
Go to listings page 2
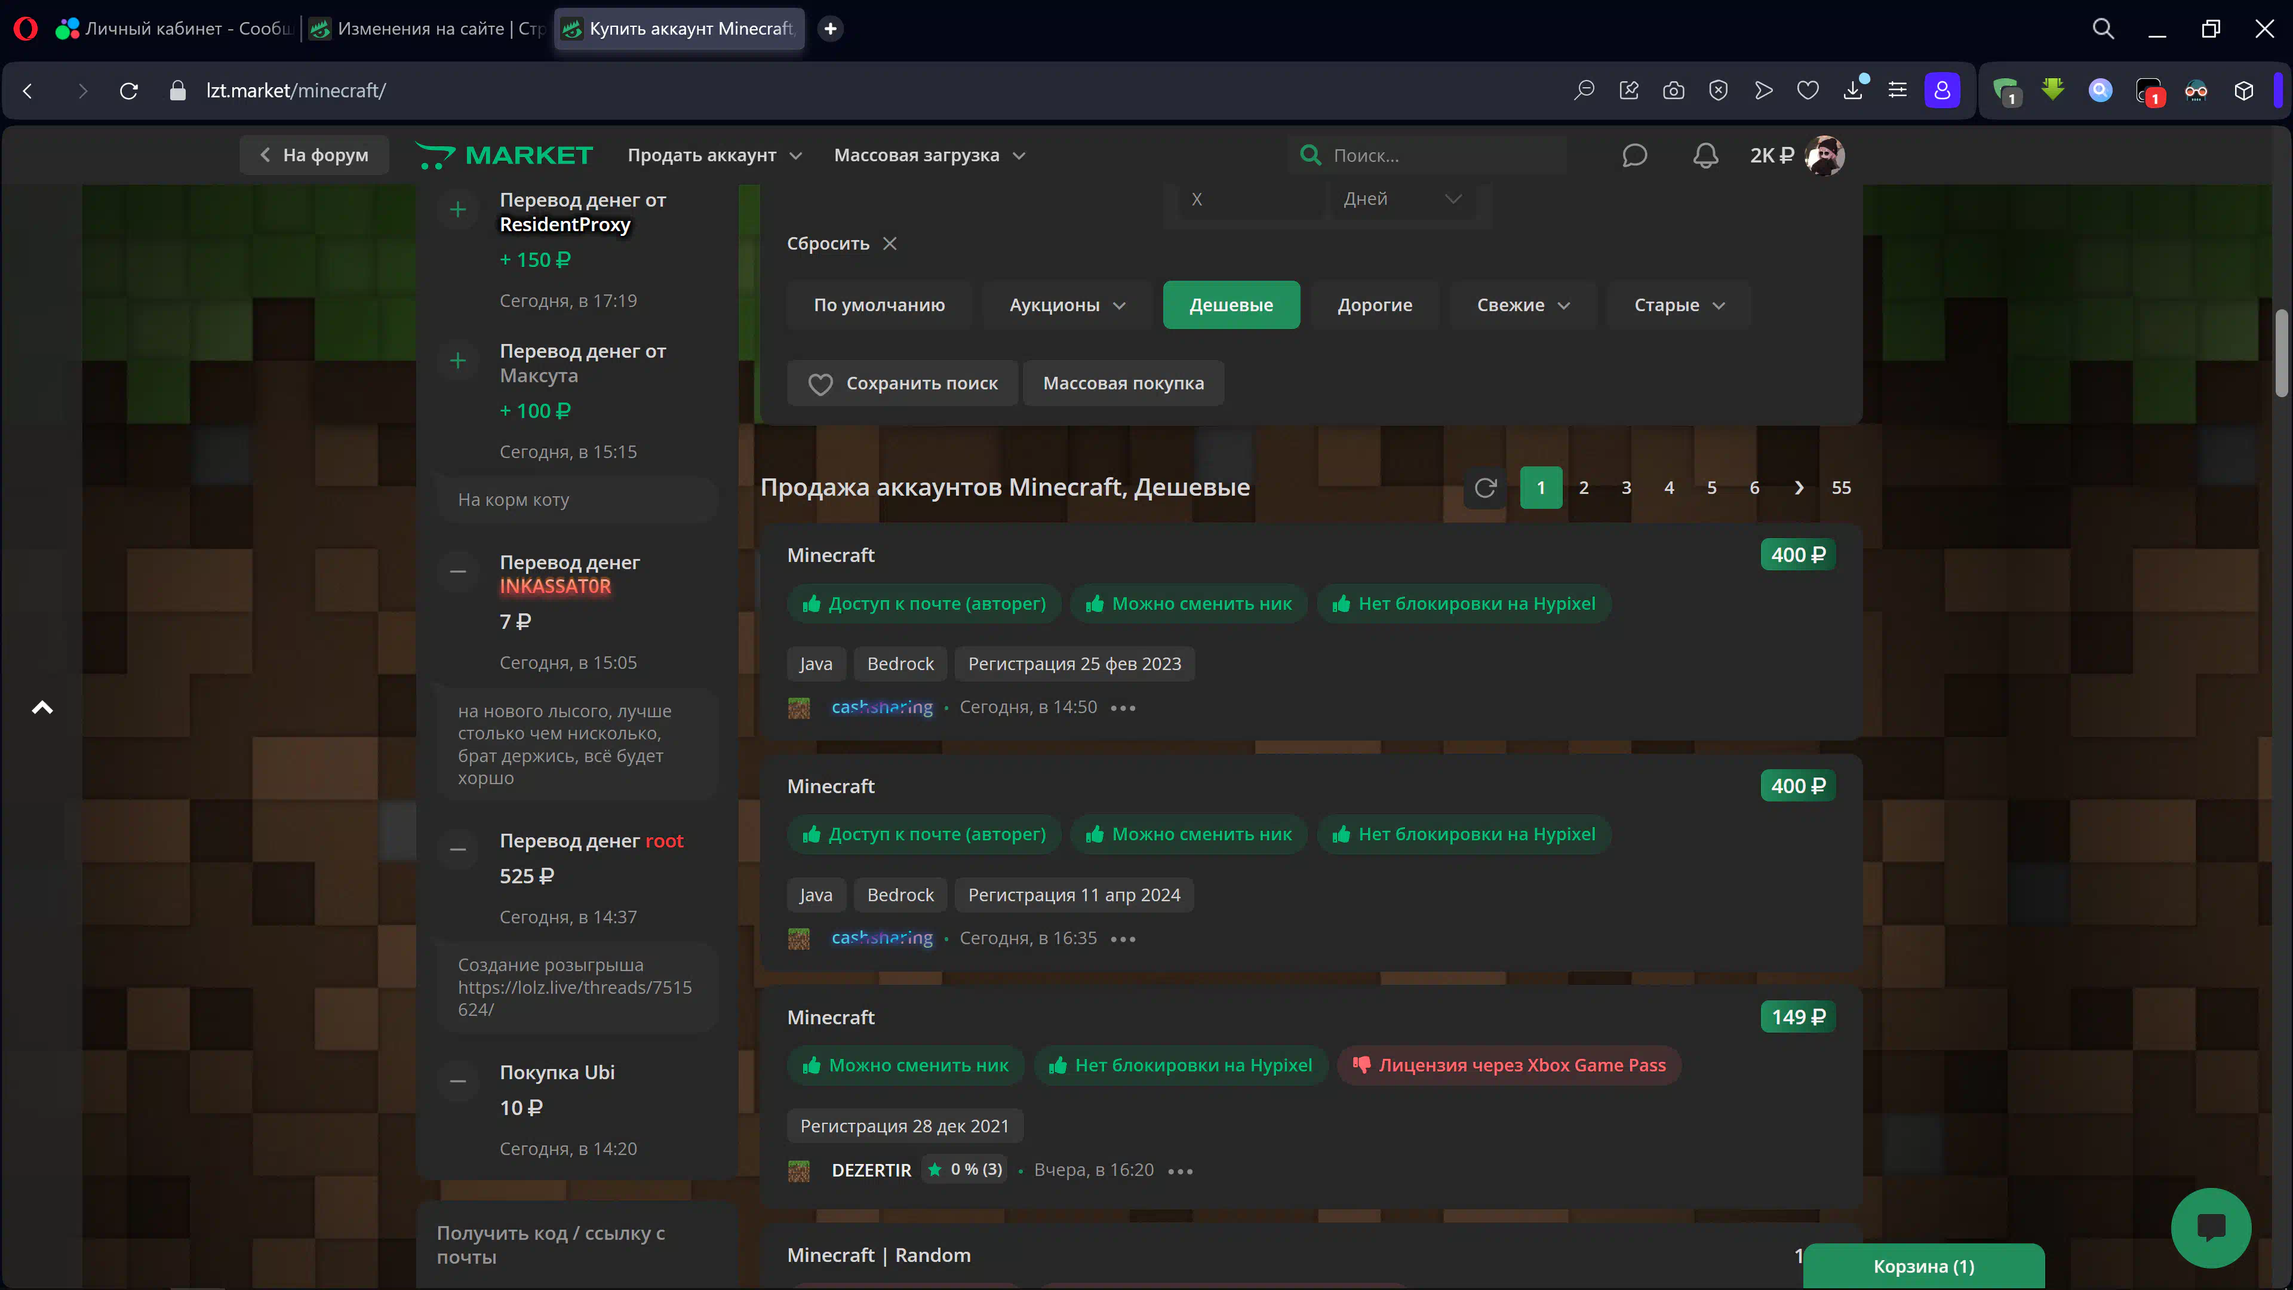[x=1584, y=488]
